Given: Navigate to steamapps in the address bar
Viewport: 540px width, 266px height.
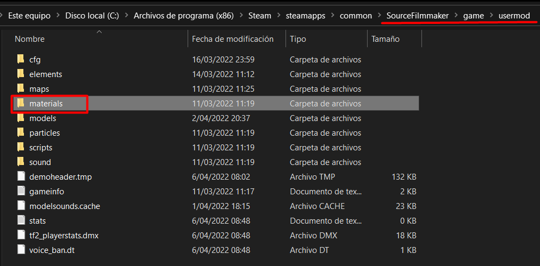Looking at the screenshot, I should click(x=306, y=16).
